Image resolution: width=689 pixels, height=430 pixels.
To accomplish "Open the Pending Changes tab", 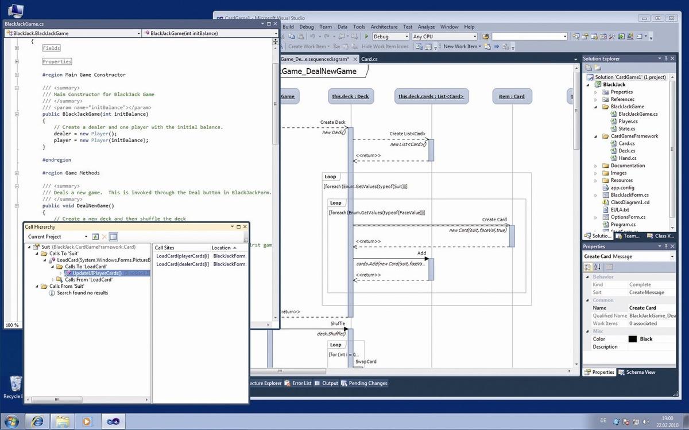I will pos(364,383).
